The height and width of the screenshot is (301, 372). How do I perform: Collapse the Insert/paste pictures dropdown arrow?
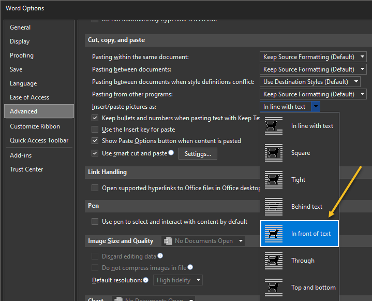pos(316,107)
